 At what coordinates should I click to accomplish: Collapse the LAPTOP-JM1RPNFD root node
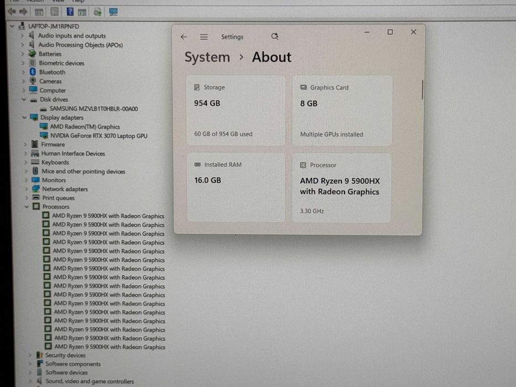(x=12, y=26)
